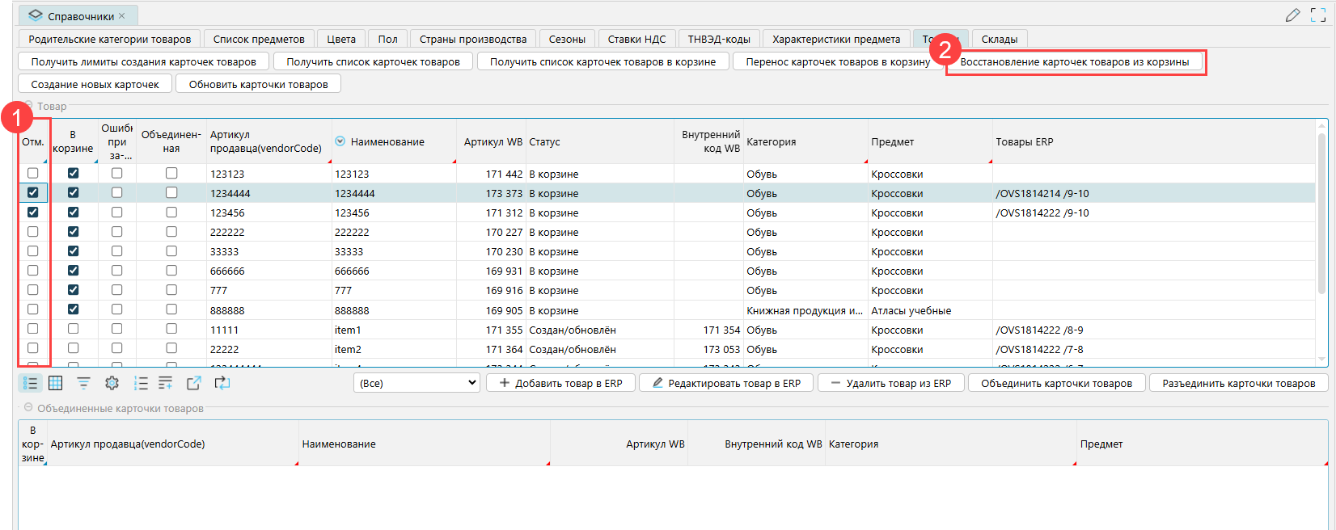Uncheck the Отм. box for item 1234444
The width and height of the screenshot is (1336, 530).
[x=33, y=192]
